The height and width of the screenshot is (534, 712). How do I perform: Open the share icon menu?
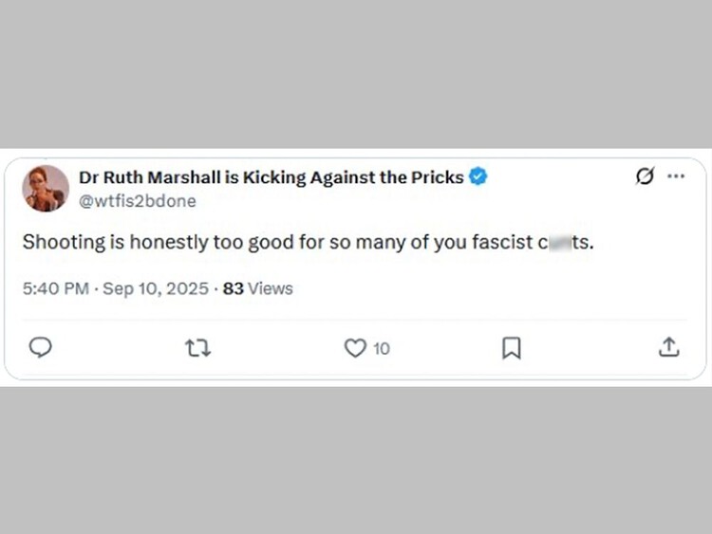coord(668,348)
